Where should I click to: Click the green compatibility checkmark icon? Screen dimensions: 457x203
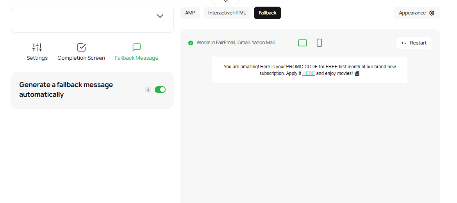pyautogui.click(x=191, y=43)
